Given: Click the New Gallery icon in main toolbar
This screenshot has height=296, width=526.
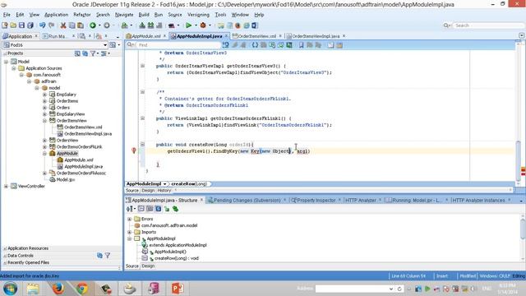Looking at the screenshot, I should point(5,25).
